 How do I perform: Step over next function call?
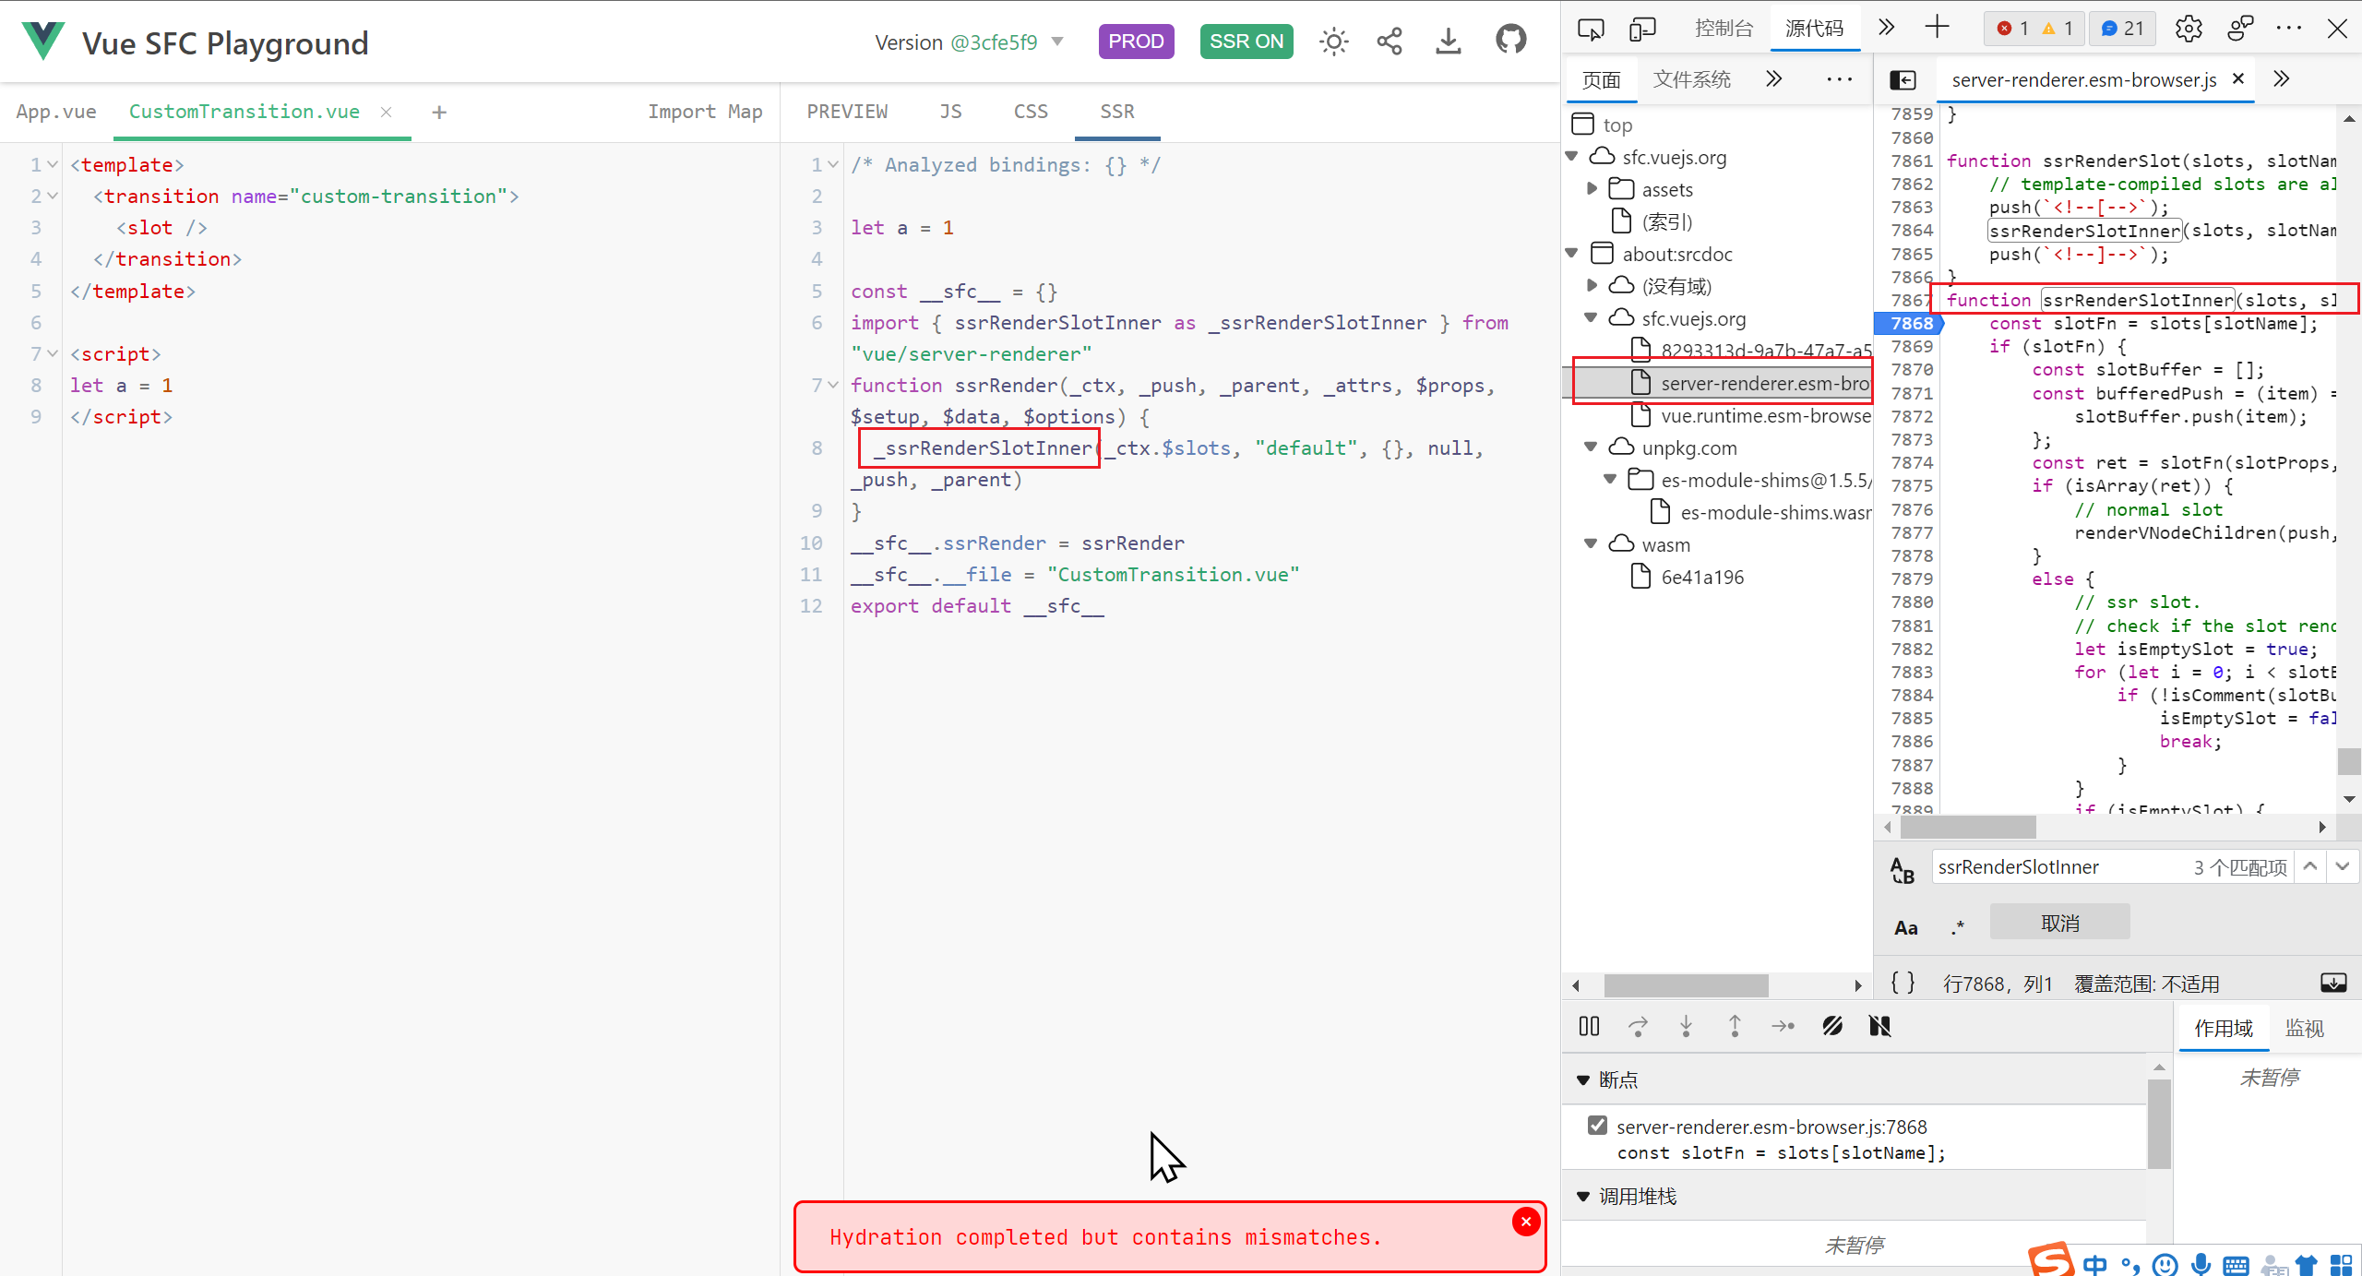[1638, 1026]
